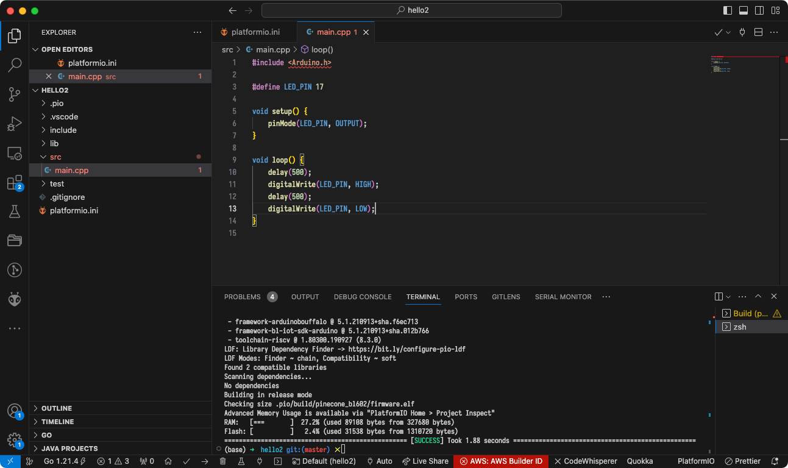Click the hello2 command center search box
This screenshot has height=468, width=788.
[x=411, y=10]
